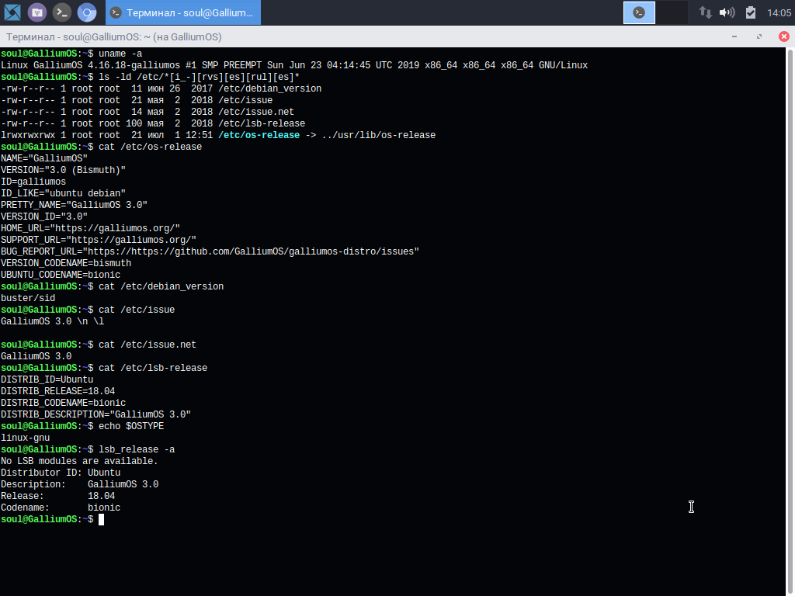This screenshot has height=596, width=795.
Task: Click the "DISTRIB_RELEASE=18.04" line
Action: (57, 392)
